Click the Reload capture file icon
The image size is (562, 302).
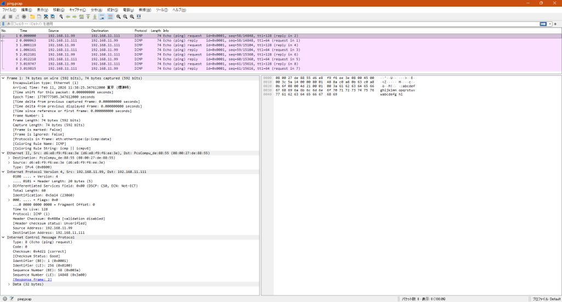tap(53, 17)
